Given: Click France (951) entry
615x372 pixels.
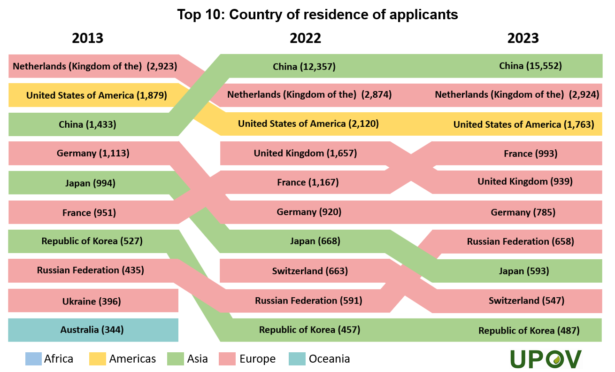Looking at the screenshot, I should 89,213.
